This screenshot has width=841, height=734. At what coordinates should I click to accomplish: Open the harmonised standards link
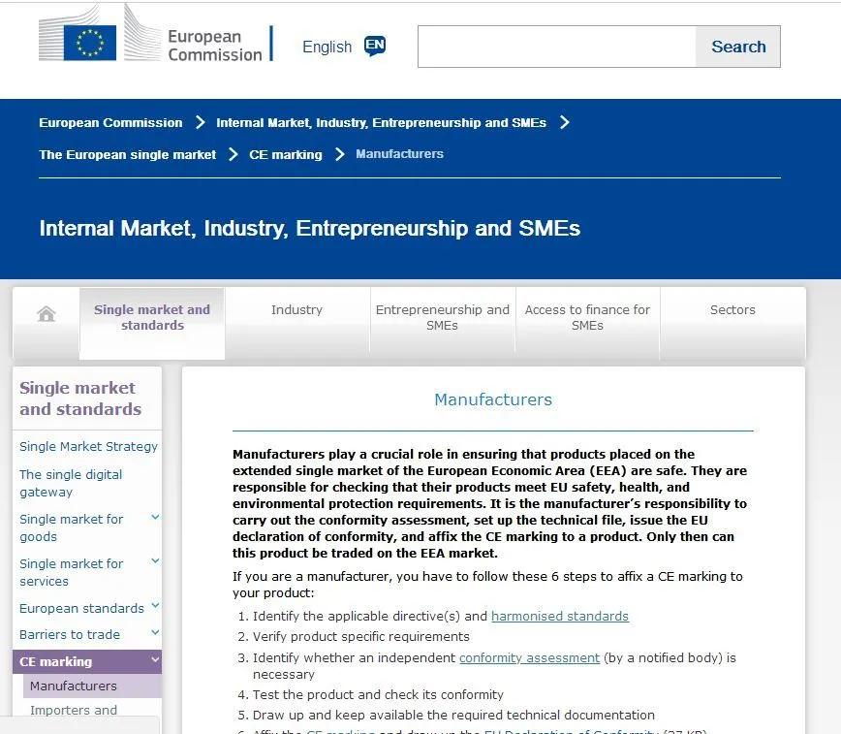coord(560,616)
